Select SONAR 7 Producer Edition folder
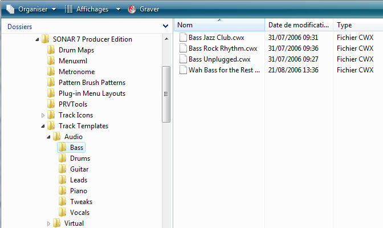 (92, 39)
